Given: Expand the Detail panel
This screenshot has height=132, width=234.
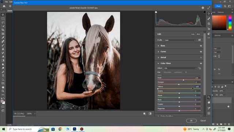Looking at the screenshot, I should 158,58.
